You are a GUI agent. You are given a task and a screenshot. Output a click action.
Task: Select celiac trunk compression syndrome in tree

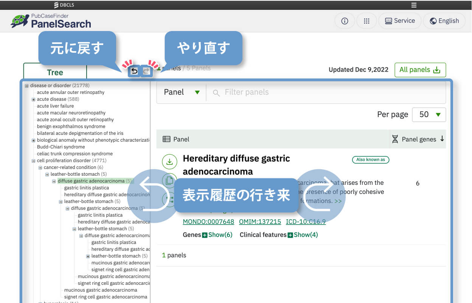click(75, 154)
